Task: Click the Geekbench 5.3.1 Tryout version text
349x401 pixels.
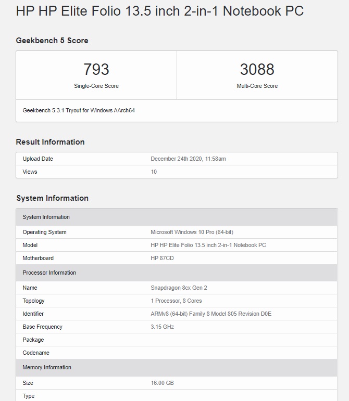Action: tap(79, 111)
